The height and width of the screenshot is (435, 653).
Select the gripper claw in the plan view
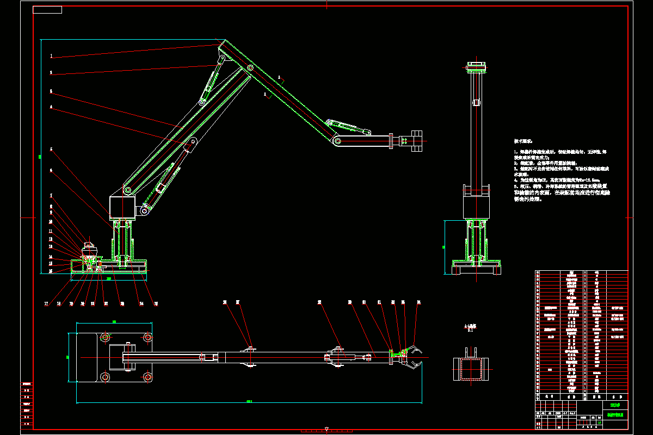click(x=415, y=357)
